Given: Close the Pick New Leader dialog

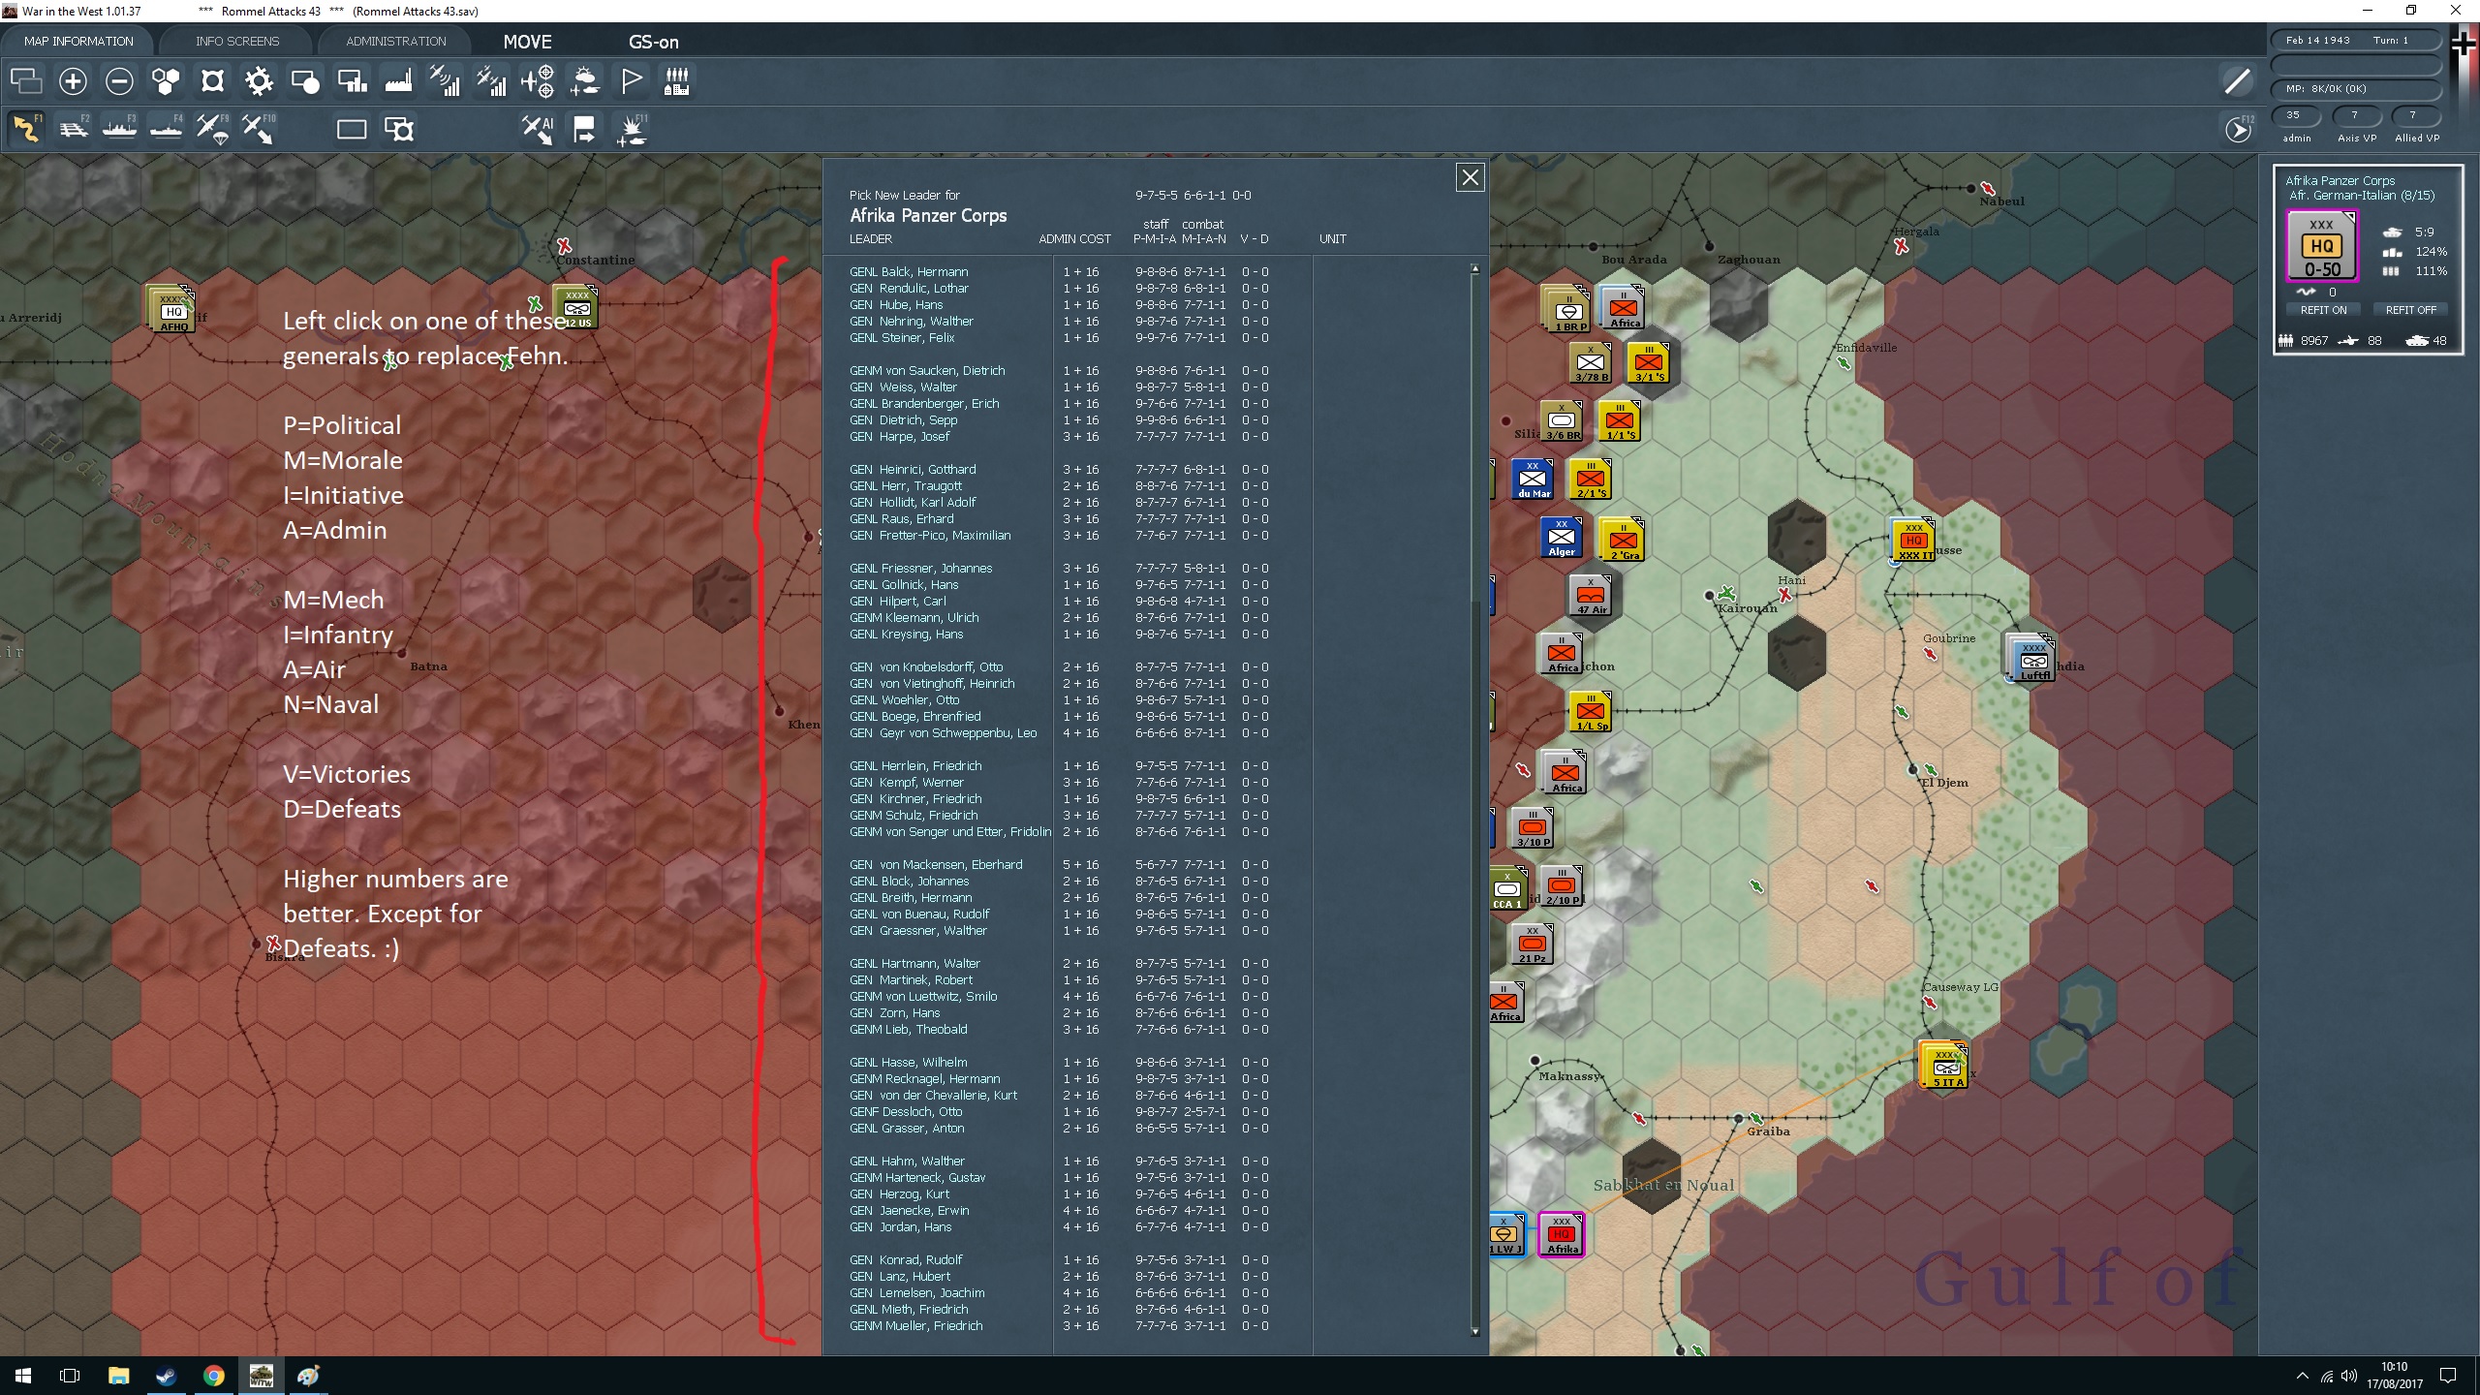Looking at the screenshot, I should click(1470, 177).
